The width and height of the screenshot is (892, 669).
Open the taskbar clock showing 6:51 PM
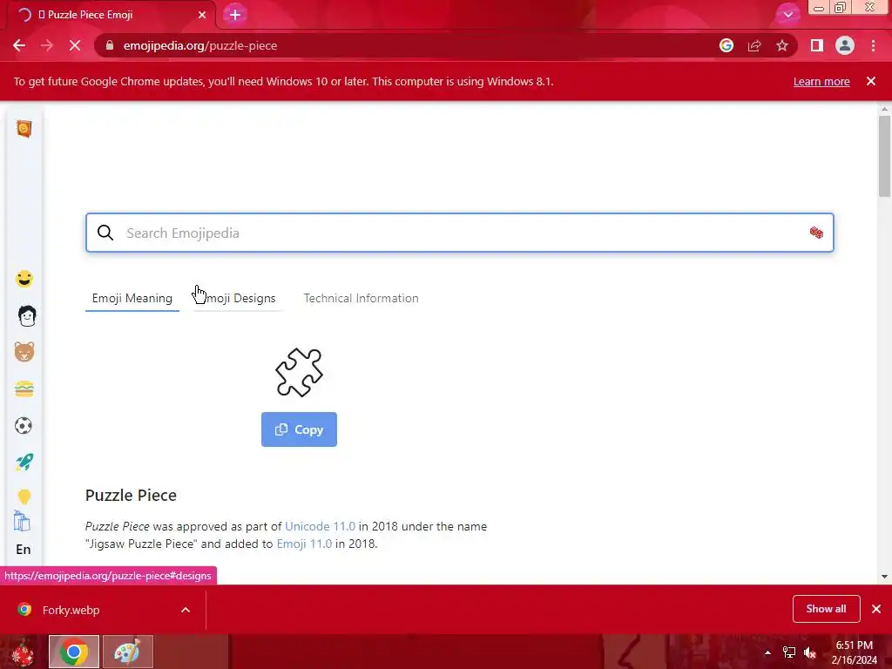point(854,652)
